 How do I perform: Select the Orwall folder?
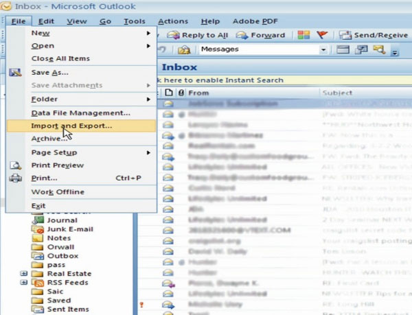click(x=60, y=247)
